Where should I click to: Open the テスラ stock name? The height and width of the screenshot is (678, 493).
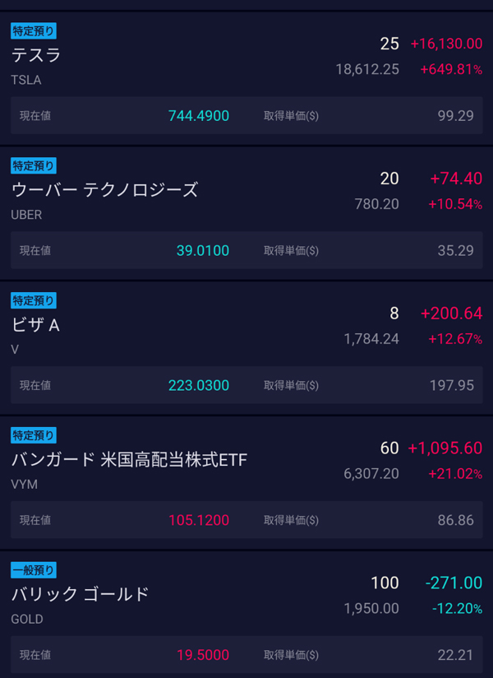tap(36, 55)
